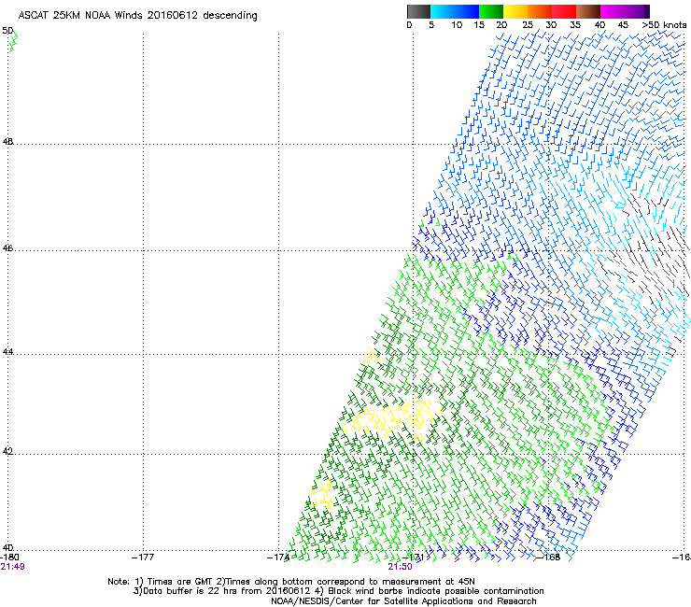Click the '-177' longitude label
This screenshot has height=607, width=691.
pos(143,558)
